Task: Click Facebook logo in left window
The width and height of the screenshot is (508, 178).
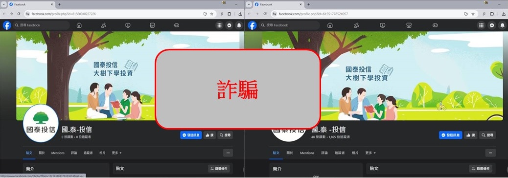Action: click(x=7, y=25)
